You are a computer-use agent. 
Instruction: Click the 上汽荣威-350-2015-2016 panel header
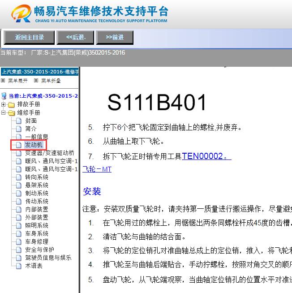[x=40, y=72]
